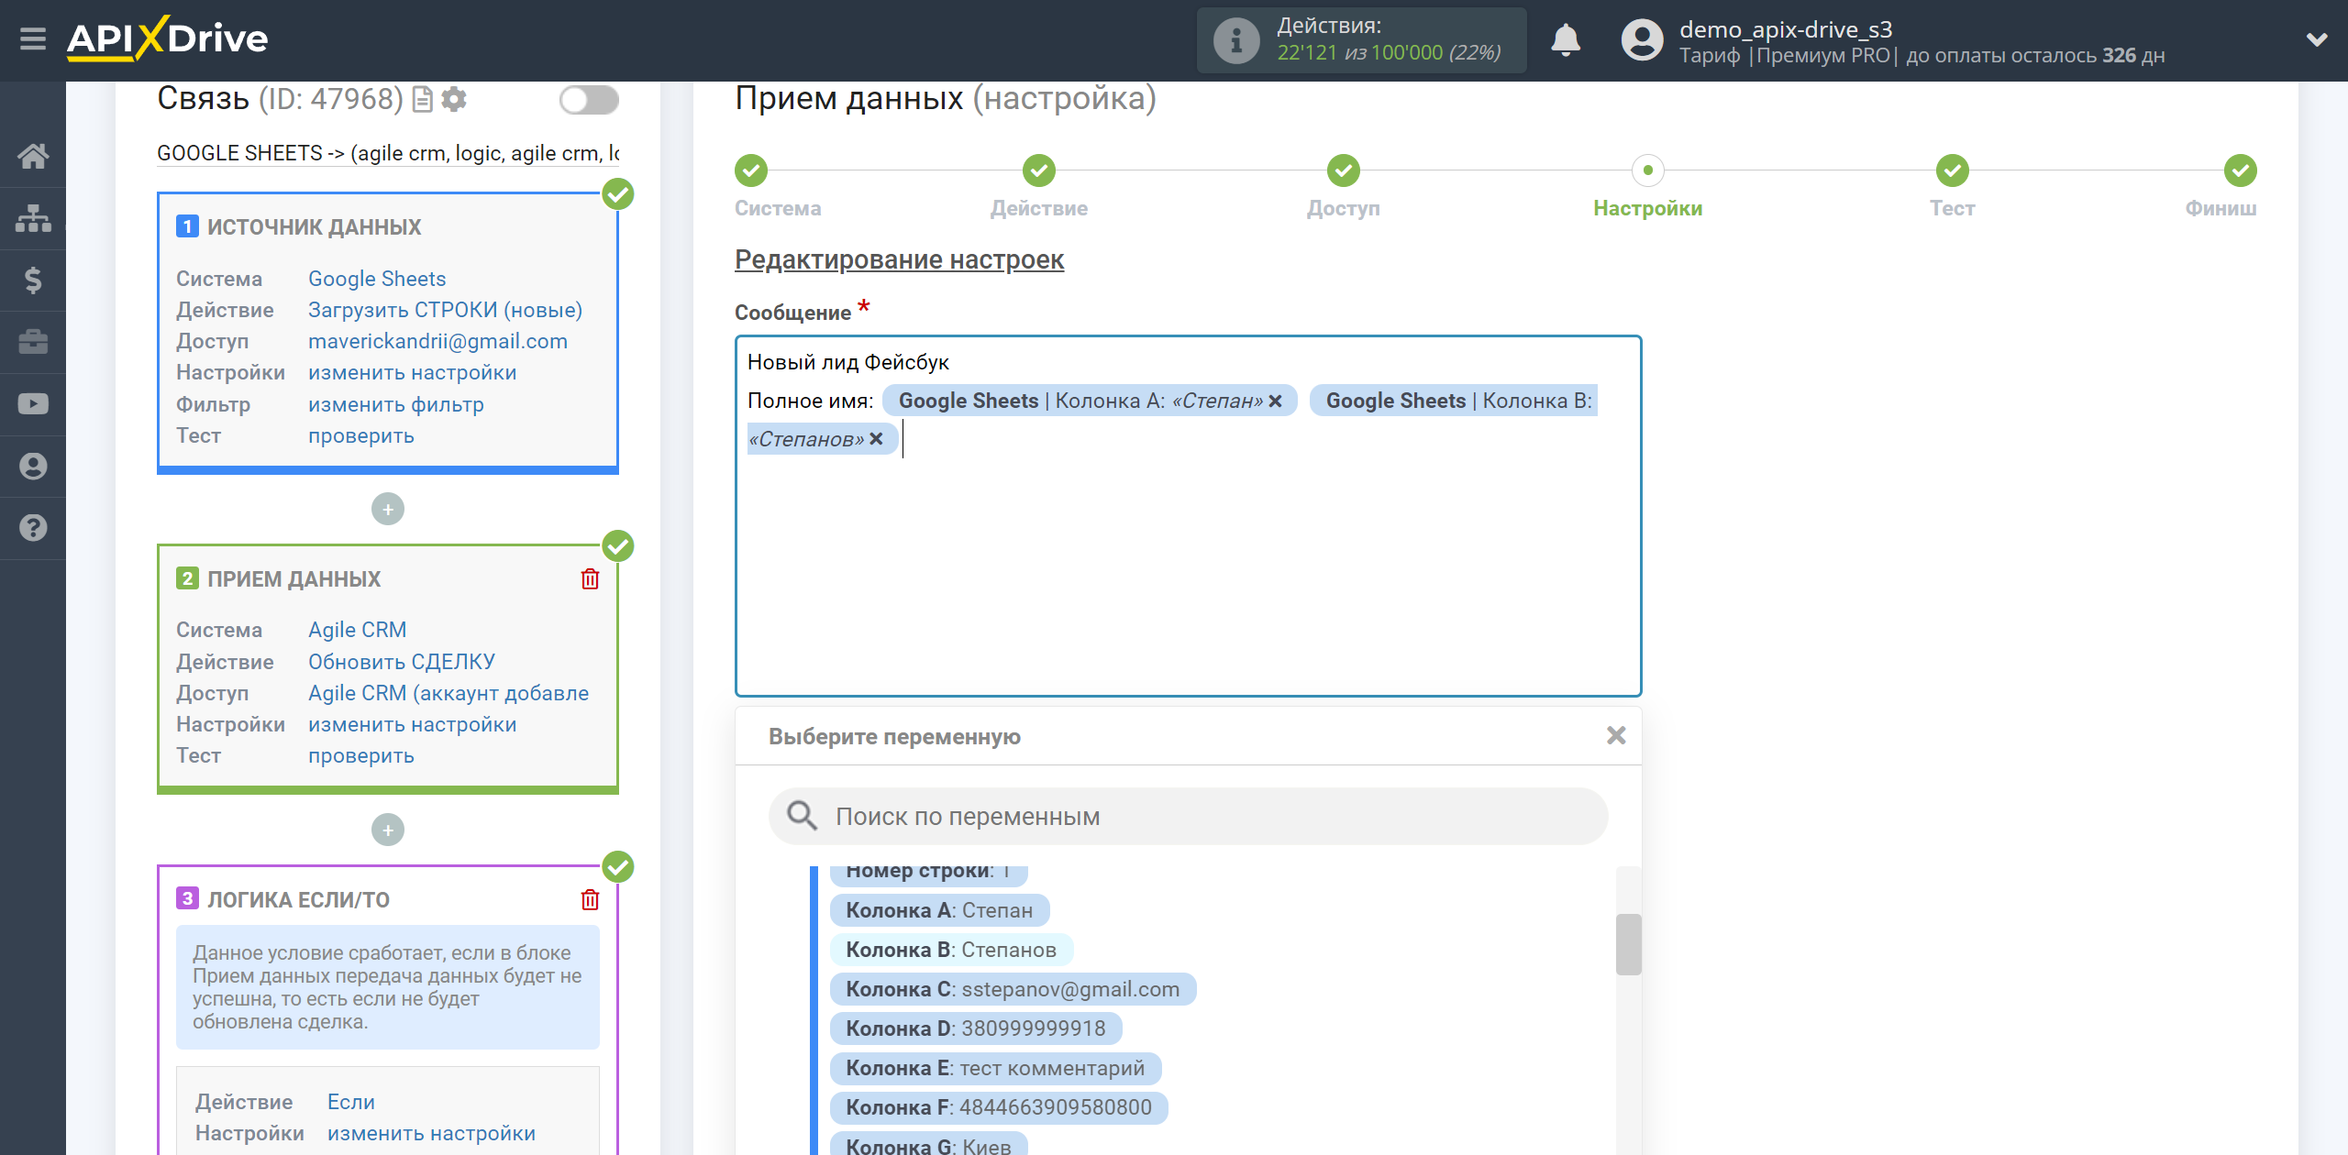Click the variable list scrollbar thumb

(1628, 944)
